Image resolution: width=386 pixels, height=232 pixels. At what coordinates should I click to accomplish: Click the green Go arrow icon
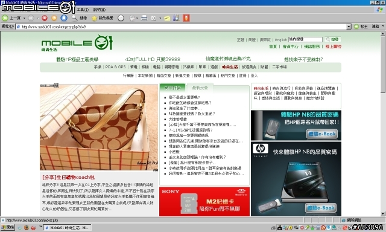point(356,27)
